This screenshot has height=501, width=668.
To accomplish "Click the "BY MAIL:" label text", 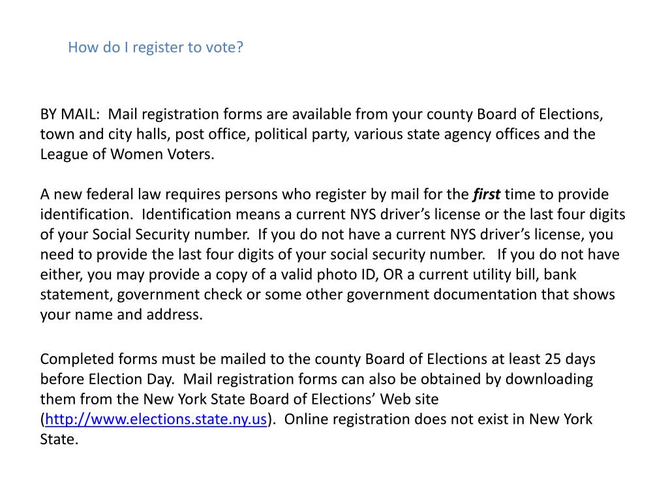I will tap(70, 115).
